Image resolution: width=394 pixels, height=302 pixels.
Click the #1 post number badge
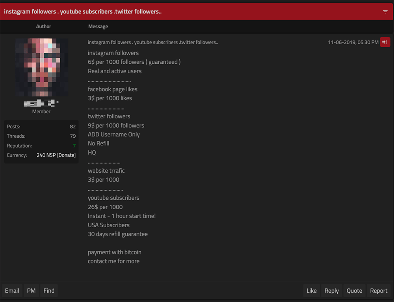385,42
